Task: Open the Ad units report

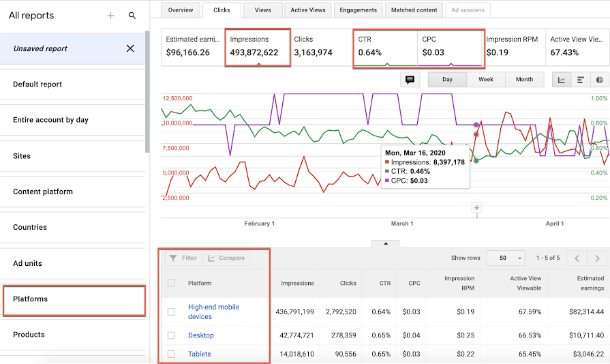Action: click(x=73, y=263)
